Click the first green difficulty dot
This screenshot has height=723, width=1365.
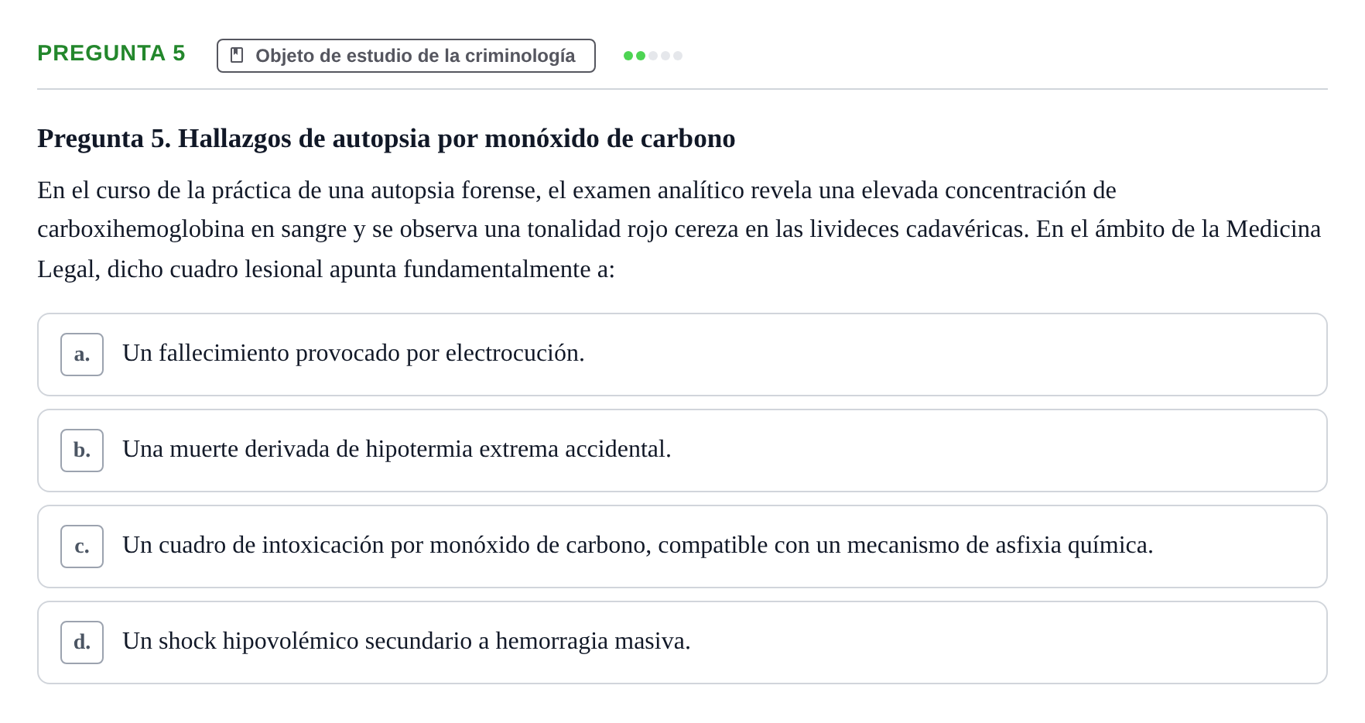tap(628, 56)
